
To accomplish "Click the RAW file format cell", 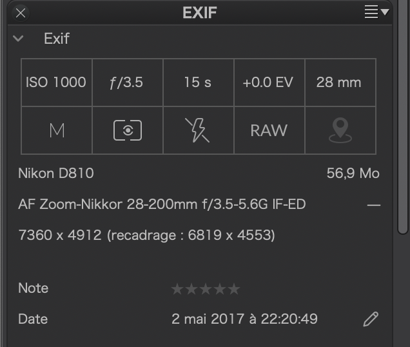I will coord(269,130).
